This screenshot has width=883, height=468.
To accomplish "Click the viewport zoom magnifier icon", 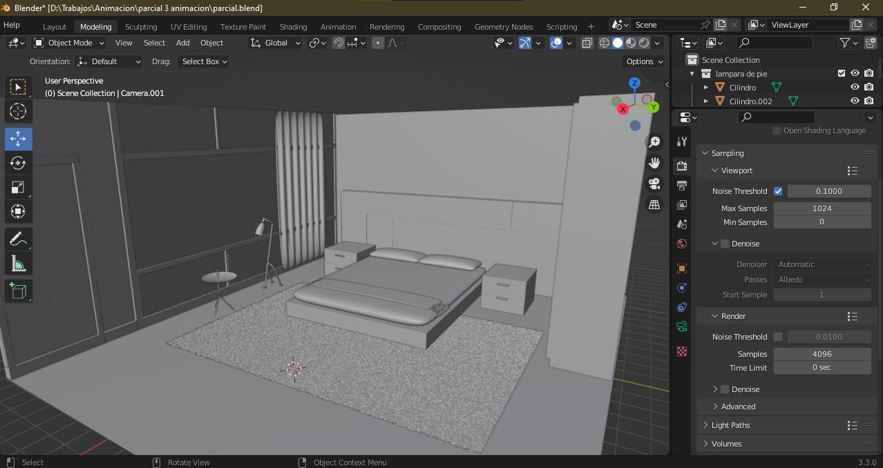I will pyautogui.click(x=654, y=142).
